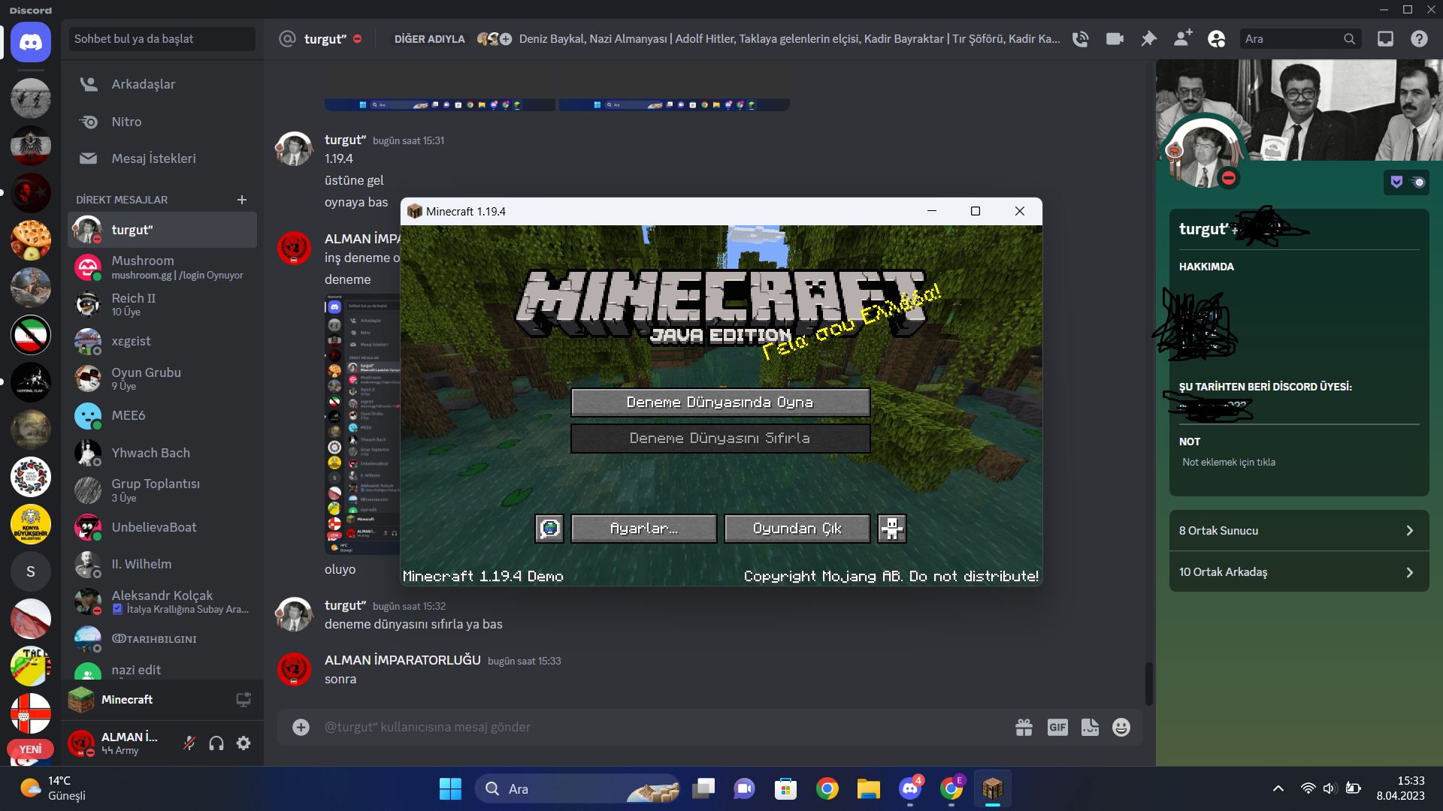
Task: Show hidden system tray icons
Action: pos(1278,788)
